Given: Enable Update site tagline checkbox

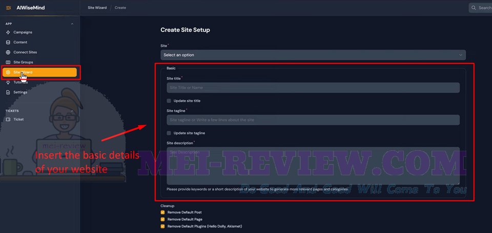Looking at the screenshot, I should tap(169, 133).
